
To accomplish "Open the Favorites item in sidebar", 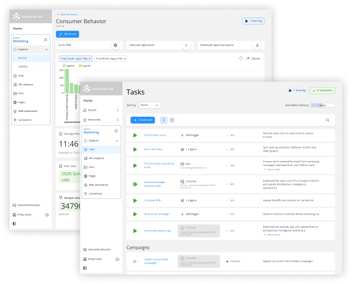I will 101,120.
